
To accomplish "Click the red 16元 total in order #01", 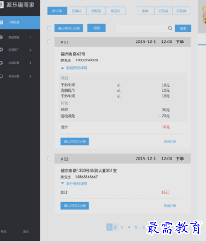I will [x=166, y=127].
